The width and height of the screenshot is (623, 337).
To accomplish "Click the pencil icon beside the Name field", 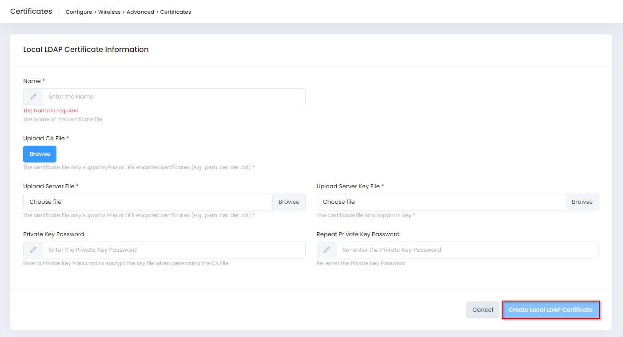I will (x=33, y=97).
